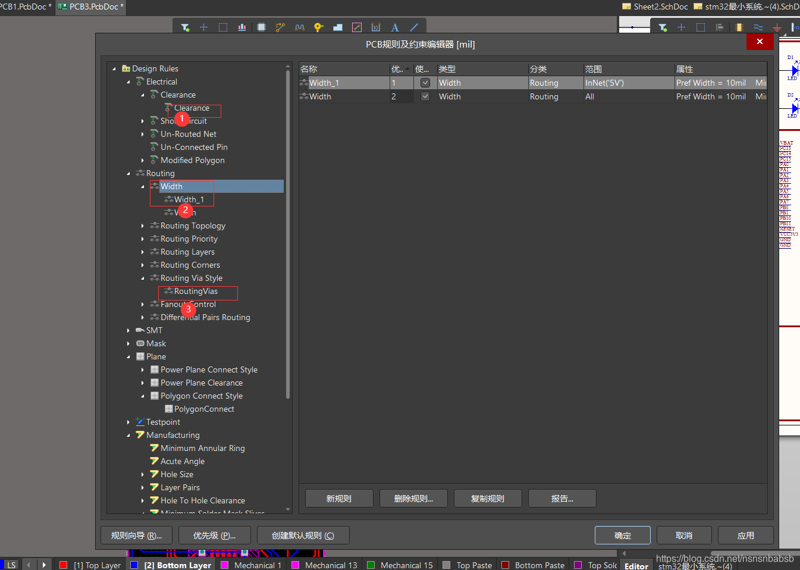Screen dimensions: 800x570
Task: Choose the rectangle selection tool in PCB toolbar
Action: (x=223, y=27)
